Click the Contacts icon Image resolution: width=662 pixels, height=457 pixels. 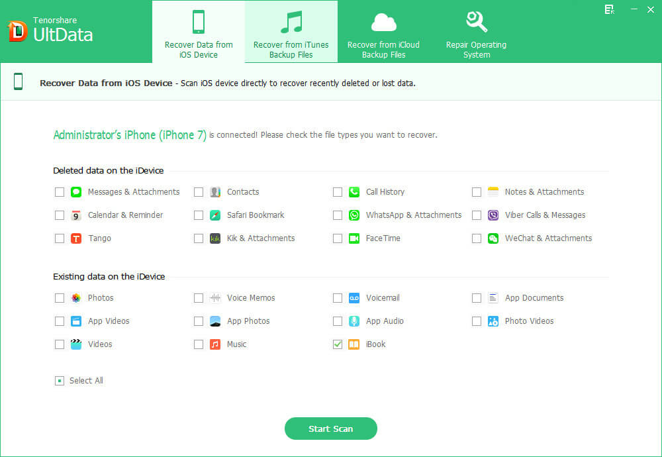click(x=215, y=192)
